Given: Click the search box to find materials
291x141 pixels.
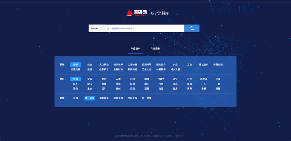Looking at the screenshot, I should [145, 29].
